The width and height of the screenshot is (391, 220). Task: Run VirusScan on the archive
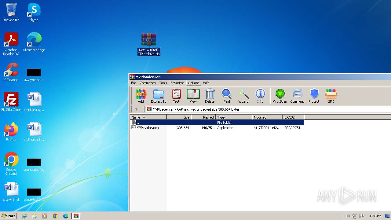pos(280,96)
